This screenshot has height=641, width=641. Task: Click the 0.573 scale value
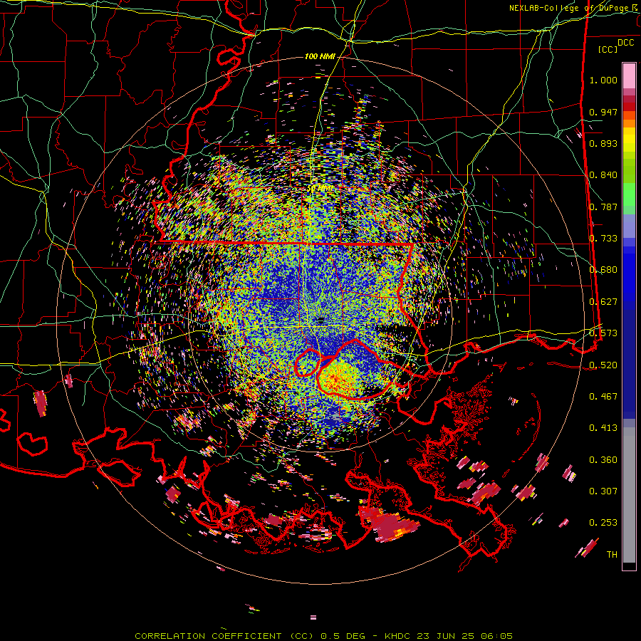(603, 333)
